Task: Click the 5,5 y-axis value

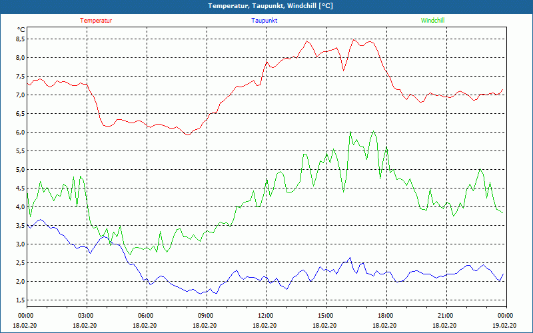Action: click(x=21, y=151)
